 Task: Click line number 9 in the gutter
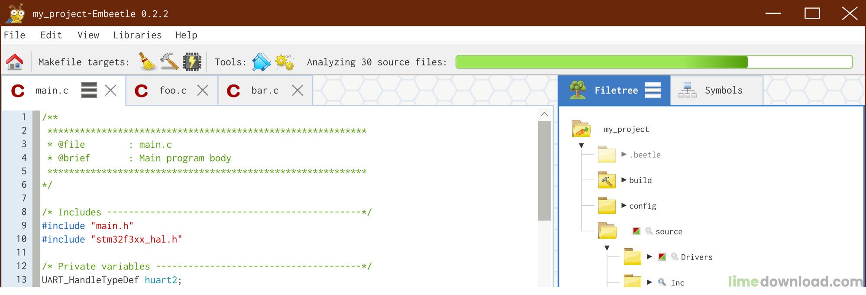(x=24, y=225)
